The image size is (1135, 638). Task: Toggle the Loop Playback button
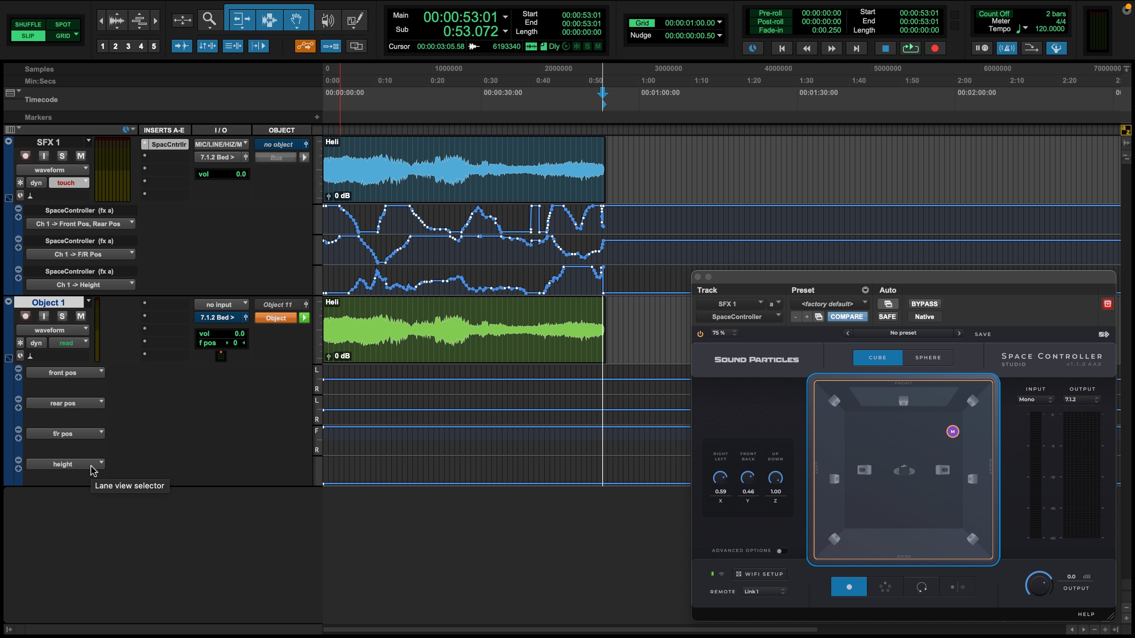(x=910, y=49)
